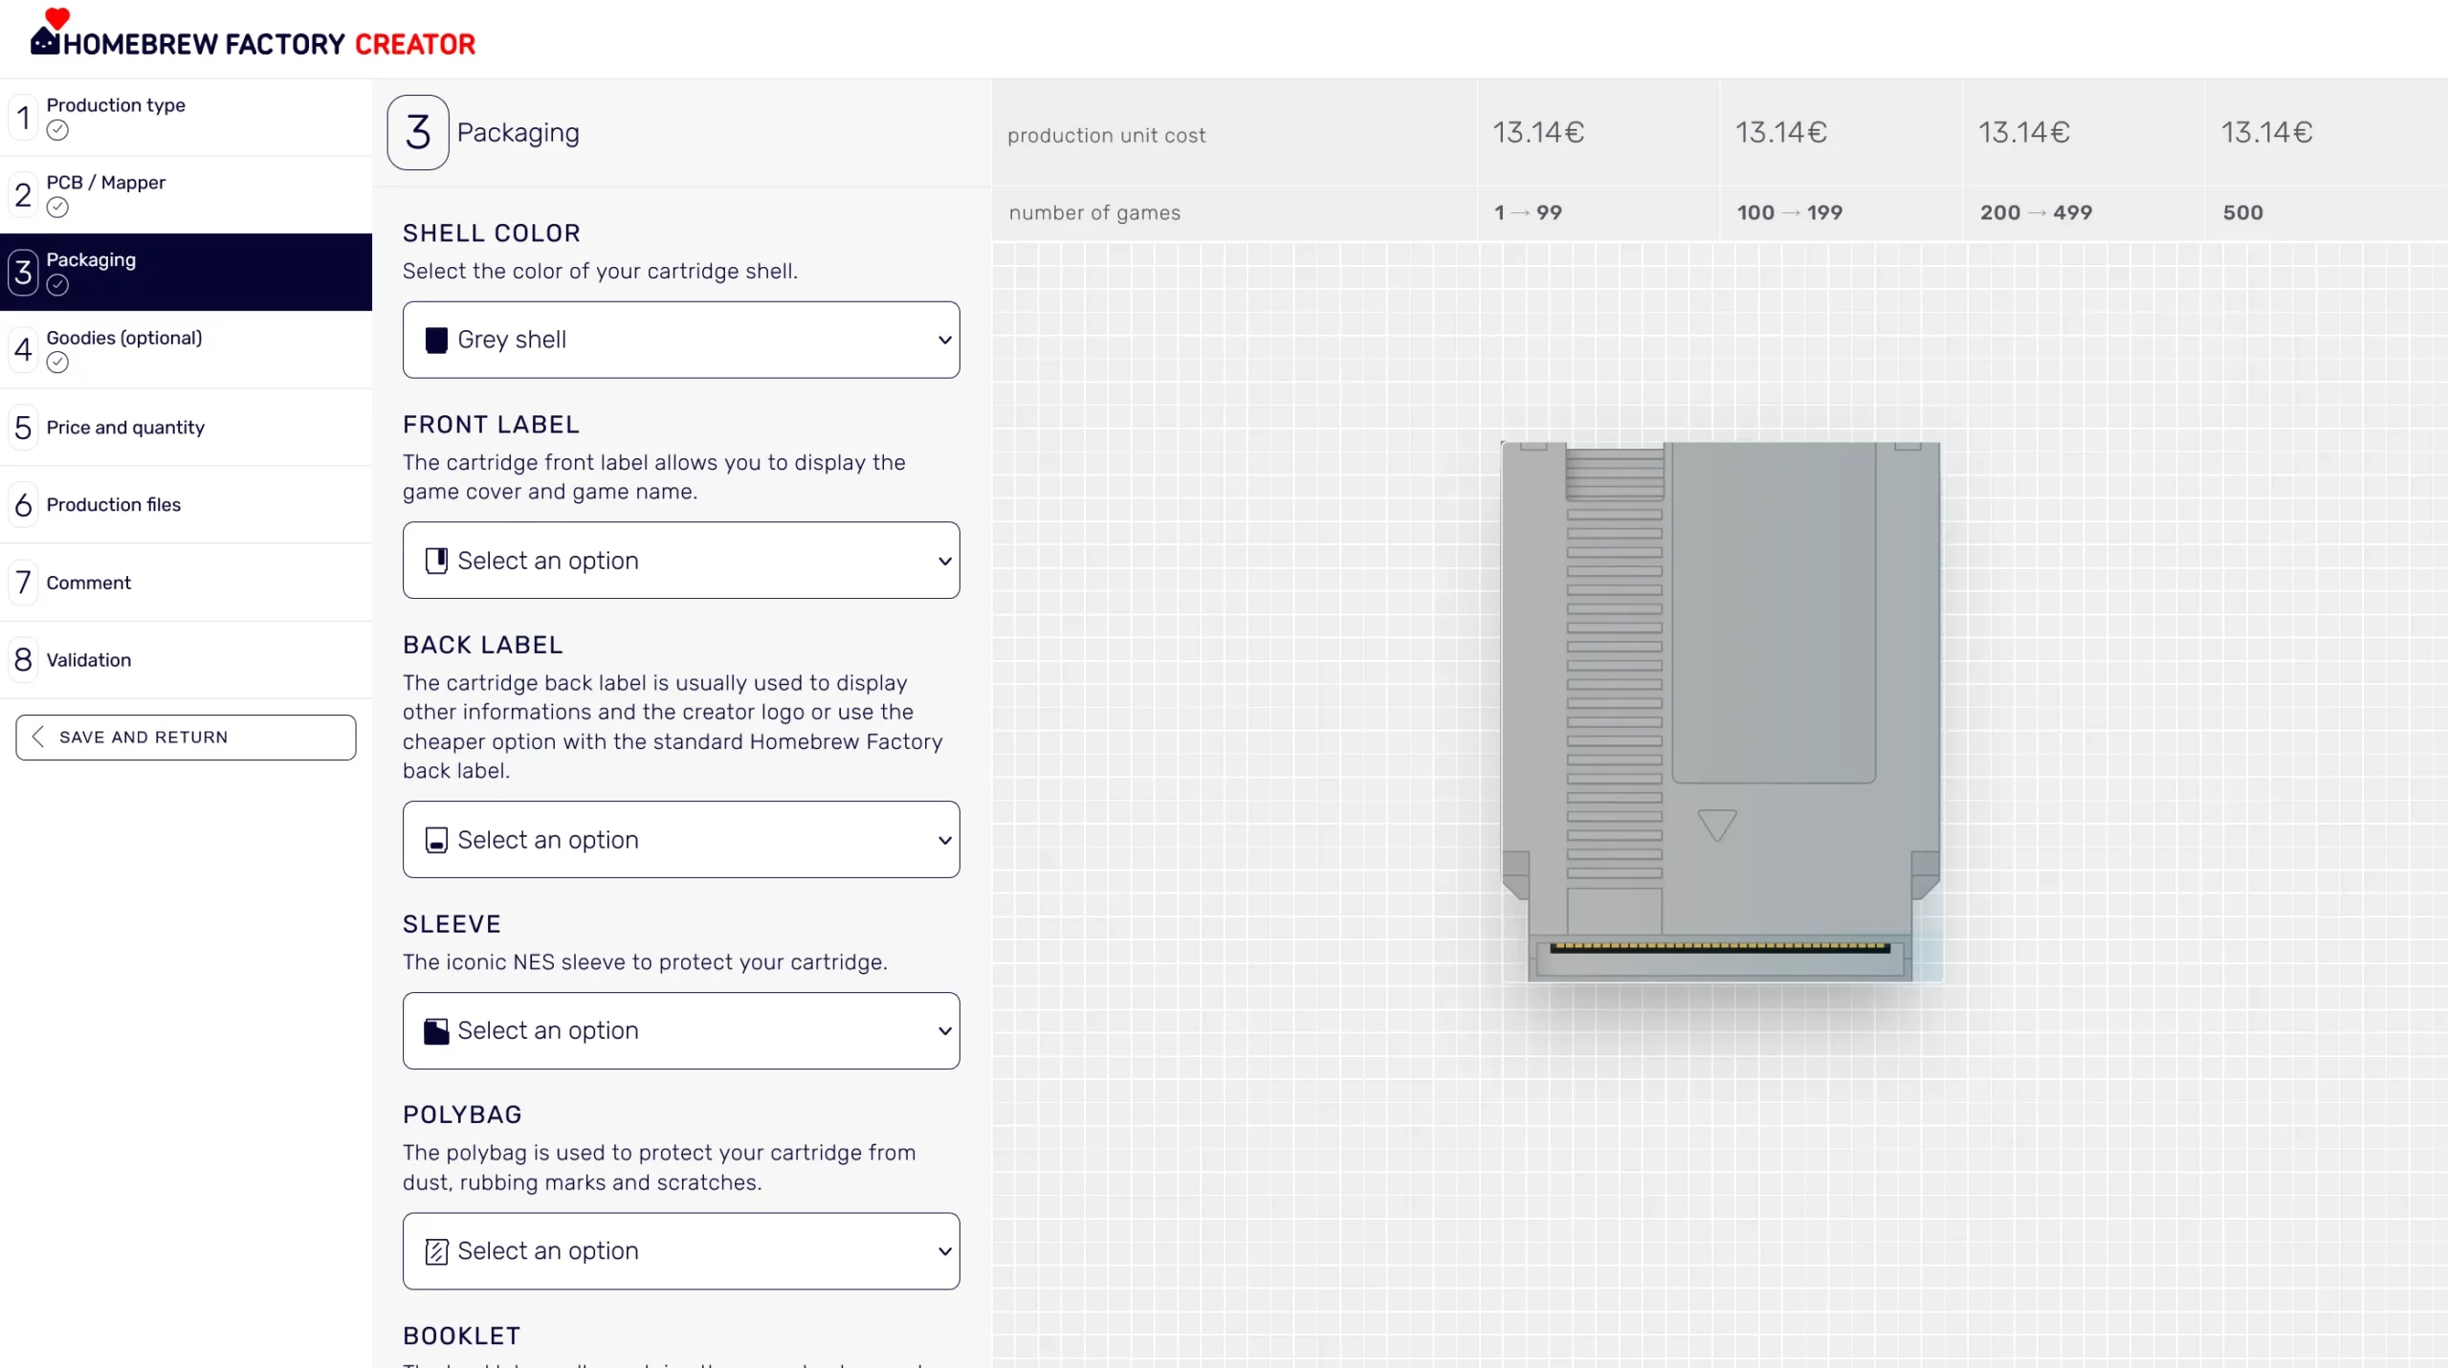Screen dimensions: 2449x1368
Task: Click the back label cartridge icon
Action: (436, 840)
